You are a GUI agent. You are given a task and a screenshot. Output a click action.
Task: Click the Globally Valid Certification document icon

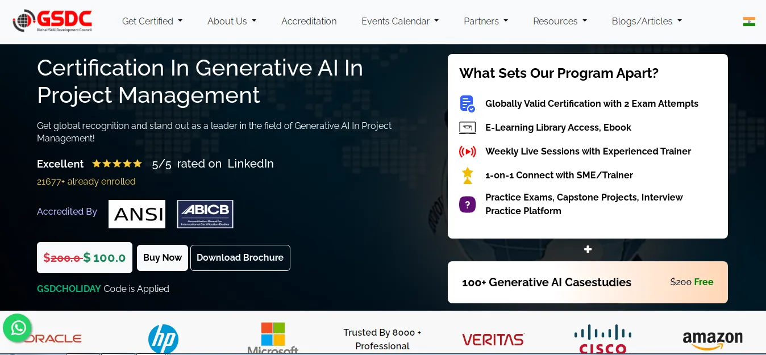pos(467,104)
